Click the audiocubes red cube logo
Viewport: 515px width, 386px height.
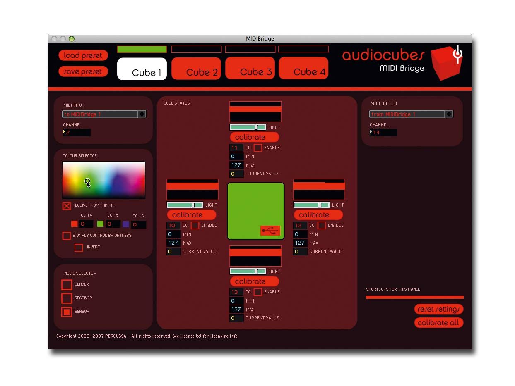pos(446,63)
